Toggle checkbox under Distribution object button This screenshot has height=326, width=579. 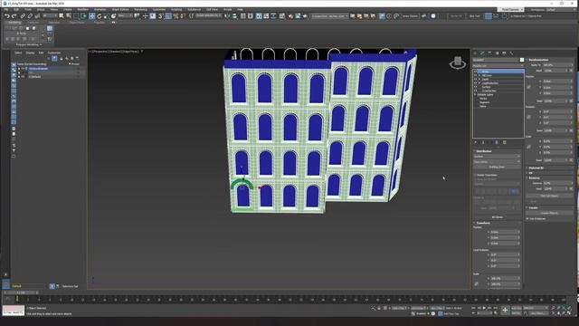(476, 175)
